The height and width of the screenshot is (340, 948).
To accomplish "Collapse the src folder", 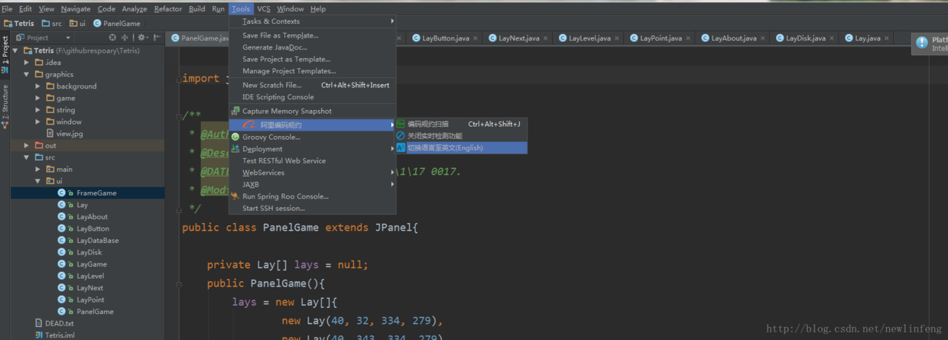I will [x=27, y=157].
